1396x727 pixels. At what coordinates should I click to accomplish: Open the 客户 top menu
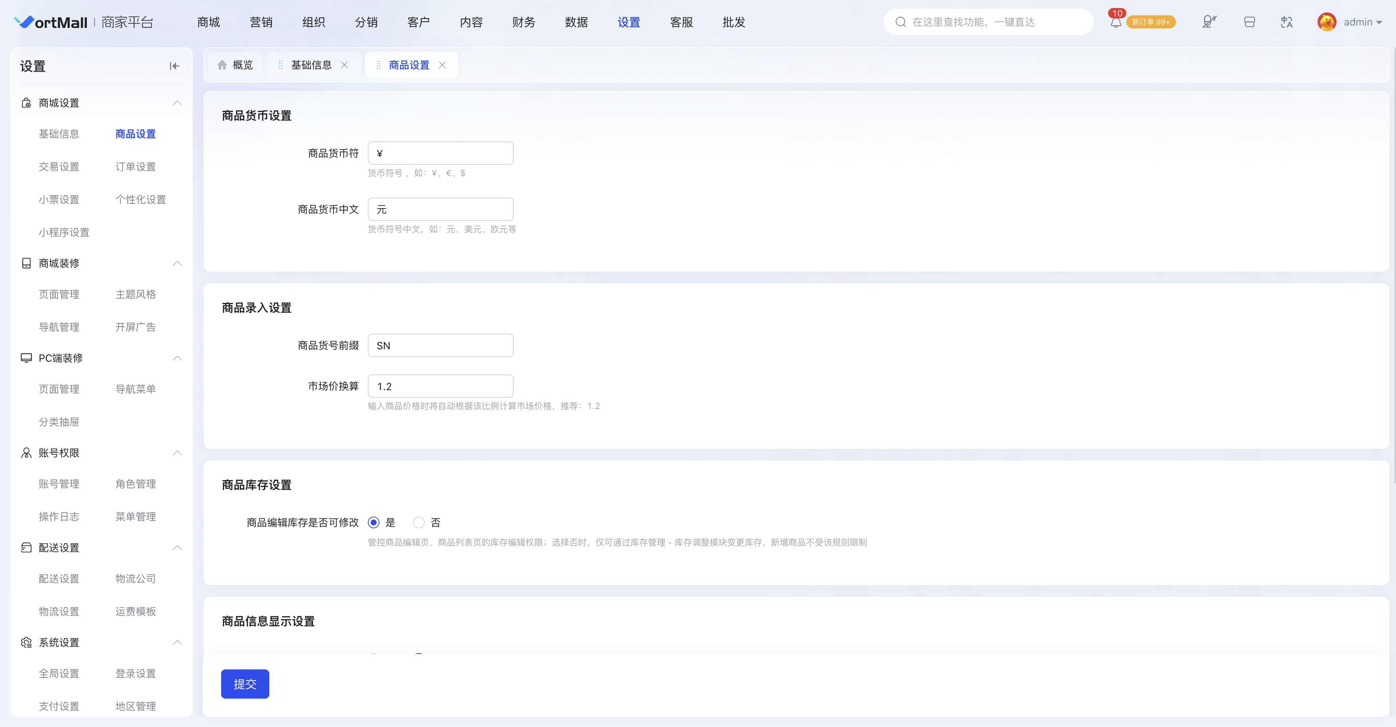point(419,22)
